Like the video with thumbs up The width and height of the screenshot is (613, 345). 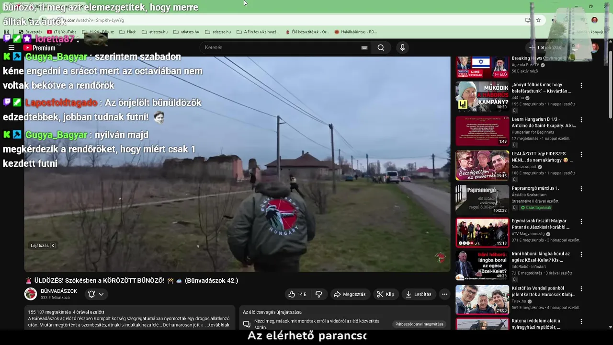click(297, 294)
